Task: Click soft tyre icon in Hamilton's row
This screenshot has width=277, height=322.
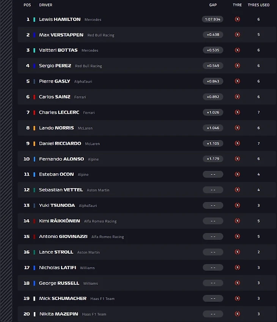Action: [x=237, y=19]
